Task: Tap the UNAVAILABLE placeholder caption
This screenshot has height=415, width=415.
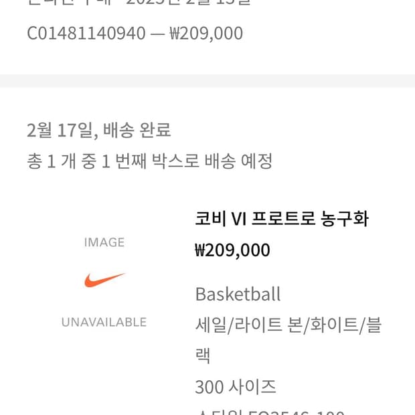Action: pyautogui.click(x=104, y=322)
